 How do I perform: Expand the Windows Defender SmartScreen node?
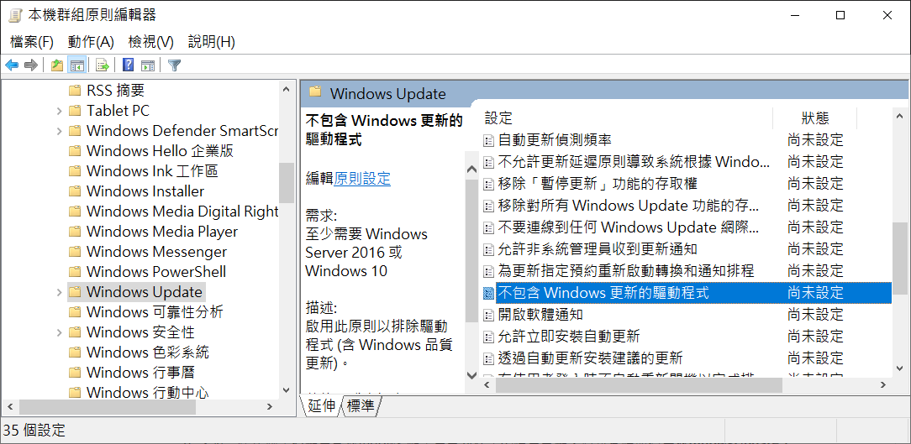[x=59, y=131]
